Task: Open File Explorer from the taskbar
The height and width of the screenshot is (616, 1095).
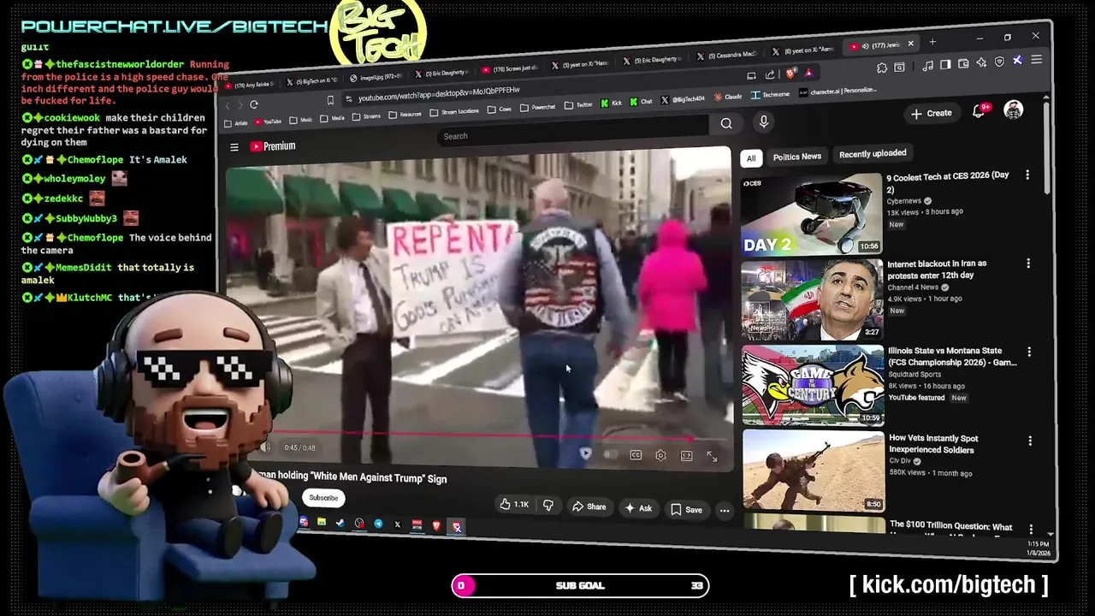Action: (x=322, y=522)
